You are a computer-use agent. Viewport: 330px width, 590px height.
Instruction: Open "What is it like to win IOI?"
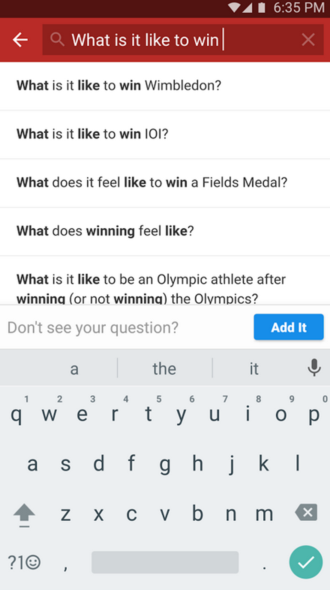(x=93, y=134)
